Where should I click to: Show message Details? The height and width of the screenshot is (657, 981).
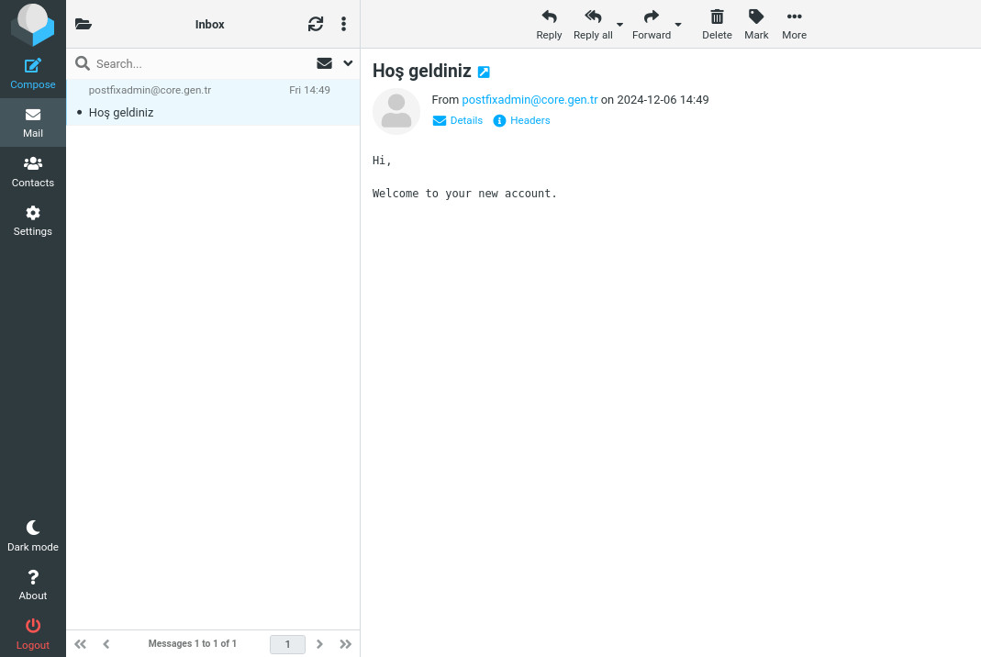(x=457, y=121)
